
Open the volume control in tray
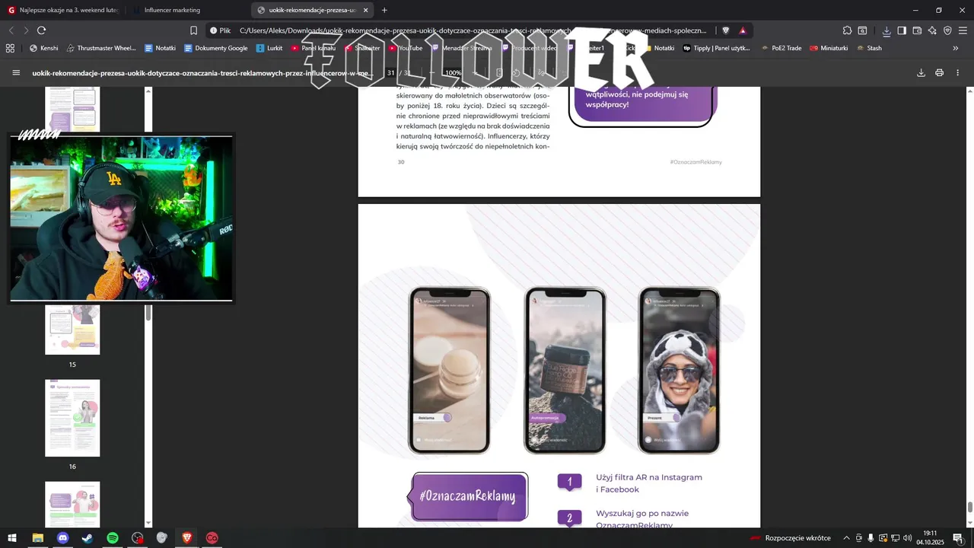tap(908, 538)
